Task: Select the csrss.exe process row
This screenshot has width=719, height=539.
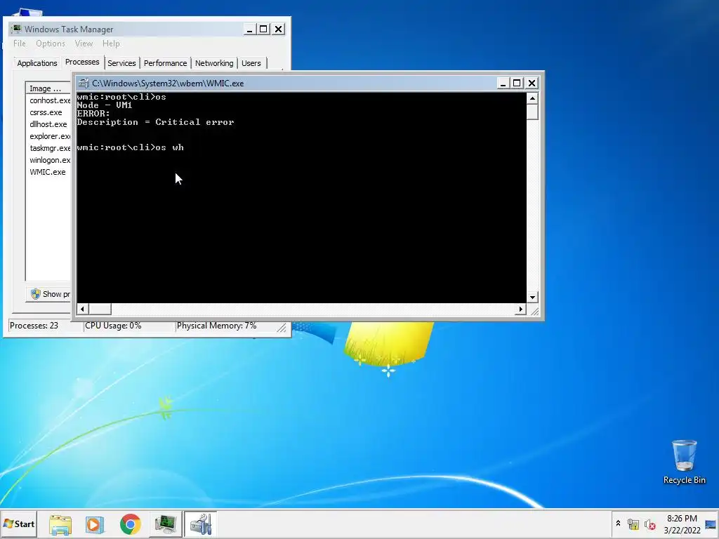Action: [48, 112]
